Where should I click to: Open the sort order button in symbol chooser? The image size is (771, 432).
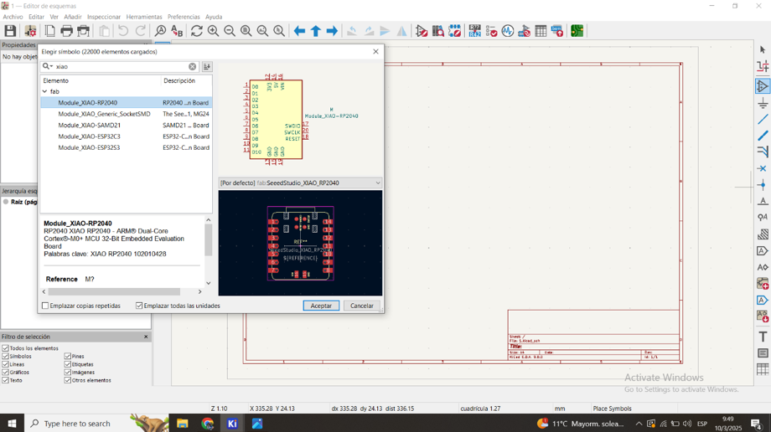point(207,66)
